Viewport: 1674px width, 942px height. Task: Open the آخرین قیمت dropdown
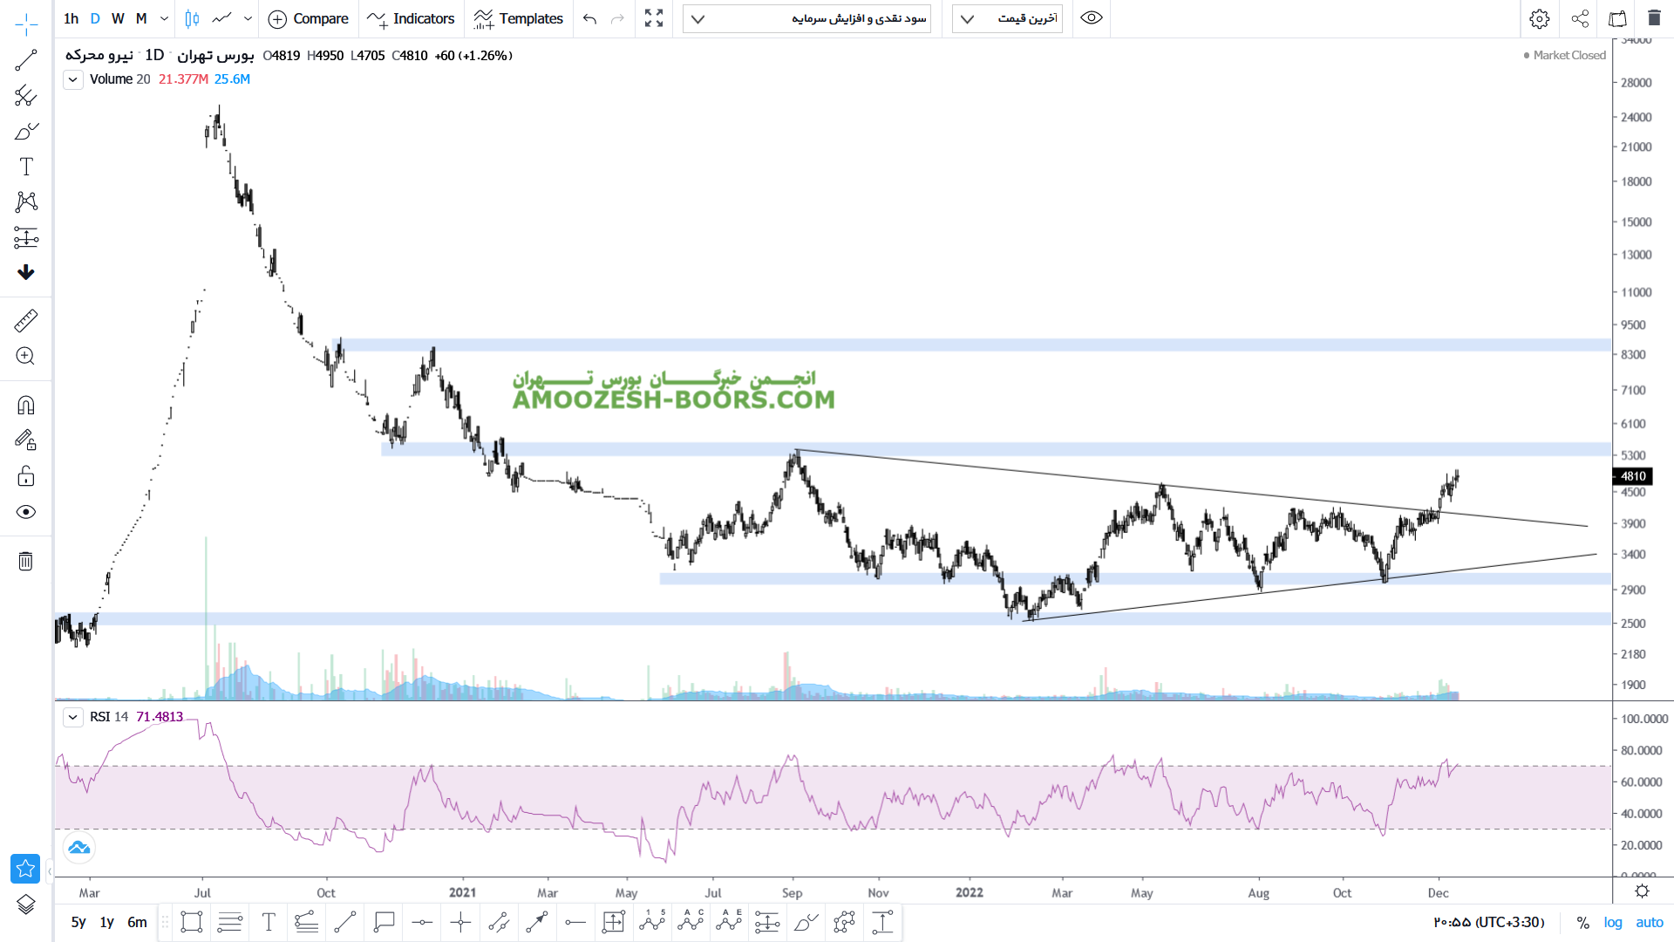click(1007, 18)
